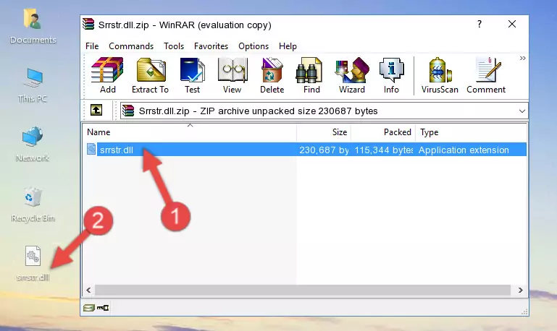This screenshot has height=331, width=557.
Task: Open the Help menu
Action: click(x=288, y=46)
